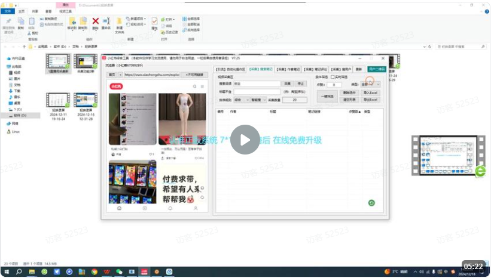Image resolution: width=491 pixels, height=278 pixels.
Task: Click the green refresh icon in results area
Action: 371,203
